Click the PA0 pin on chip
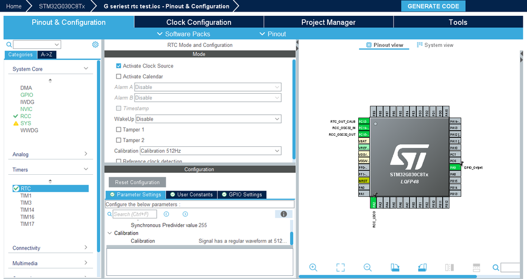 [363, 187]
